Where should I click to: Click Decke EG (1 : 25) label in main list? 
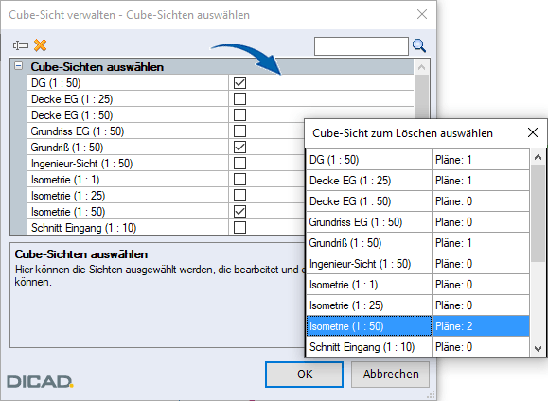coord(72,99)
